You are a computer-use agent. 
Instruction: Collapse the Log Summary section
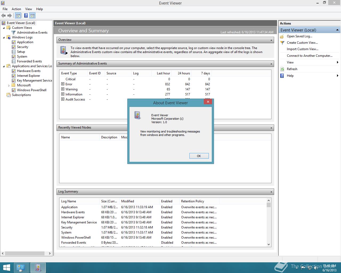[271, 192]
